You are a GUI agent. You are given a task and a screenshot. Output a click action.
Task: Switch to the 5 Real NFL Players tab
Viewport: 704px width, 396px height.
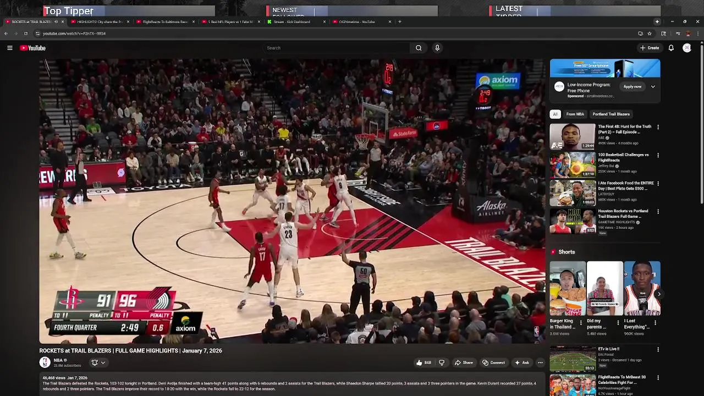(x=230, y=22)
